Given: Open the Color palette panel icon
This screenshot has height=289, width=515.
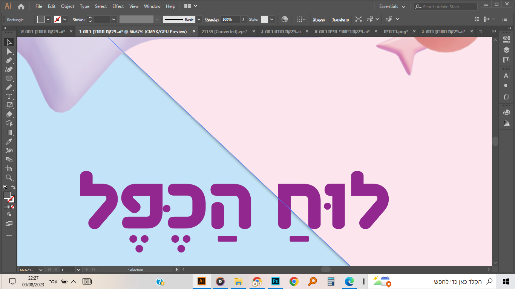Looking at the screenshot, I should coord(506,112).
